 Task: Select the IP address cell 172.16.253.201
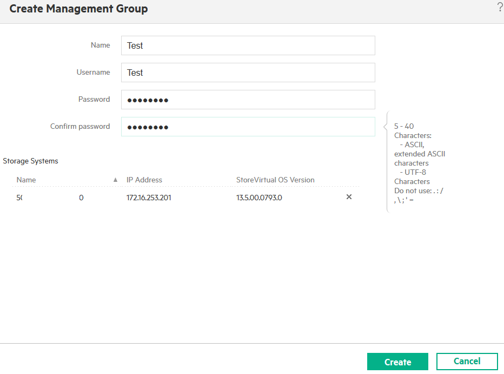coord(149,198)
